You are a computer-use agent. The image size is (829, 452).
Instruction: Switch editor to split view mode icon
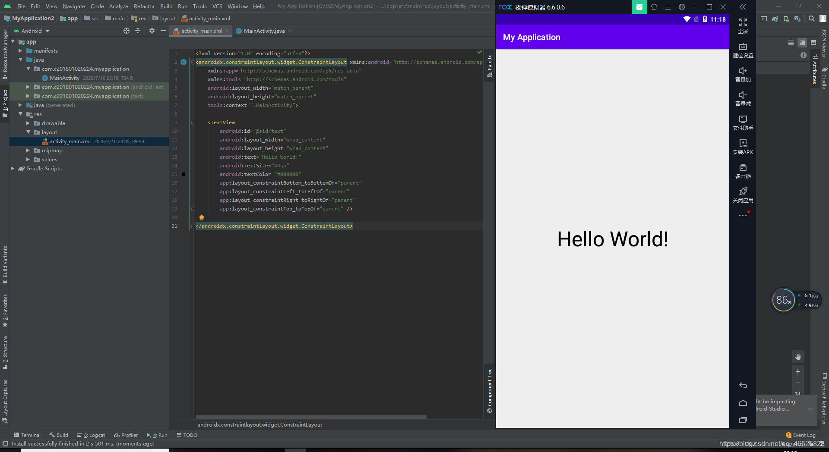coord(802,43)
